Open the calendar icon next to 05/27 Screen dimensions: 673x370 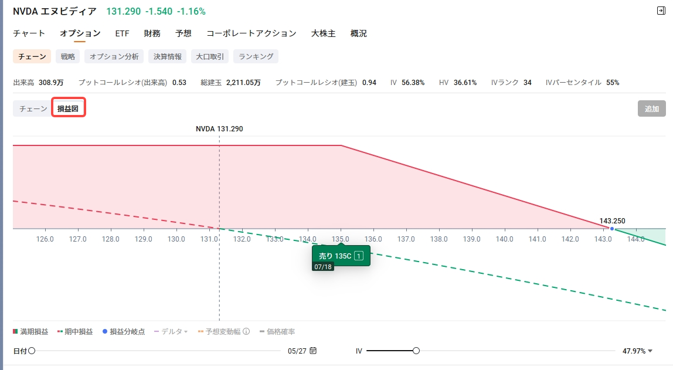(313, 351)
